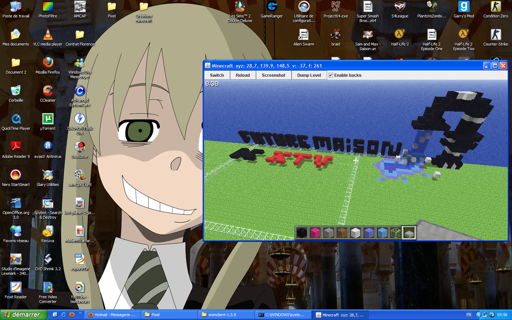Select the gray wool hotbar slot, third from left
Image resolution: width=512 pixels, height=320 pixels.
pos(329,233)
